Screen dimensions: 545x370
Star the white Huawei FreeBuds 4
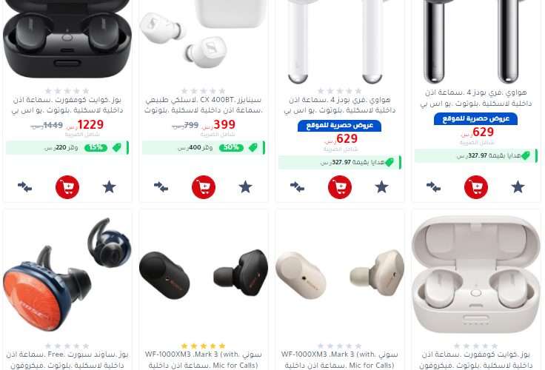(x=381, y=187)
